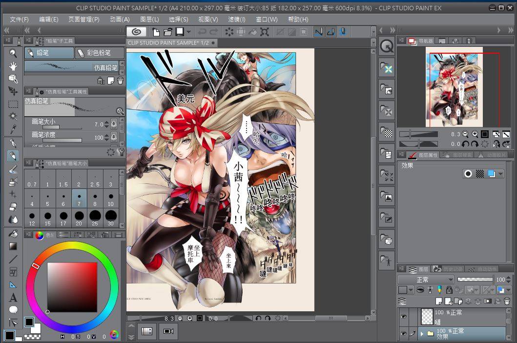Select the Eraser tool
The image size is (517, 343).
(13, 207)
